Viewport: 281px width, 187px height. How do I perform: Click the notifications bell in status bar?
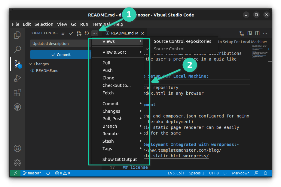[265, 173]
